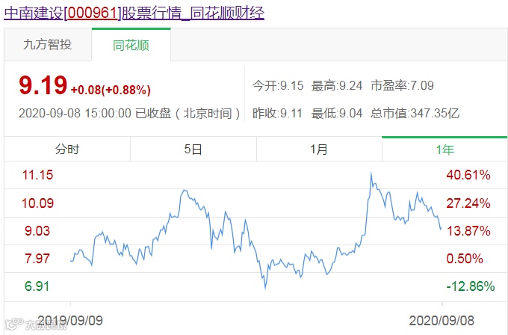Click the 0.50% axis label
The width and height of the screenshot is (508, 335).
coord(465,259)
